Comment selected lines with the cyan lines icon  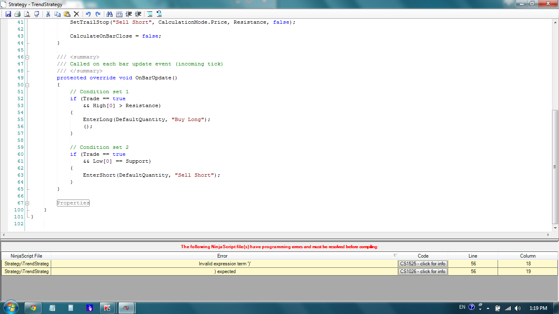[150, 14]
